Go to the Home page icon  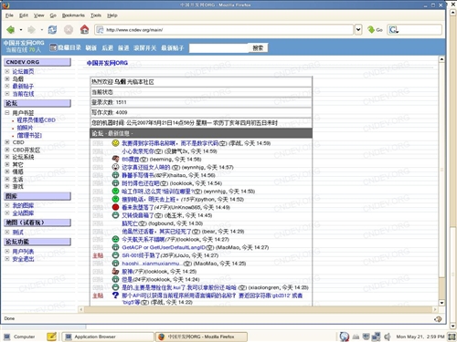point(84,29)
